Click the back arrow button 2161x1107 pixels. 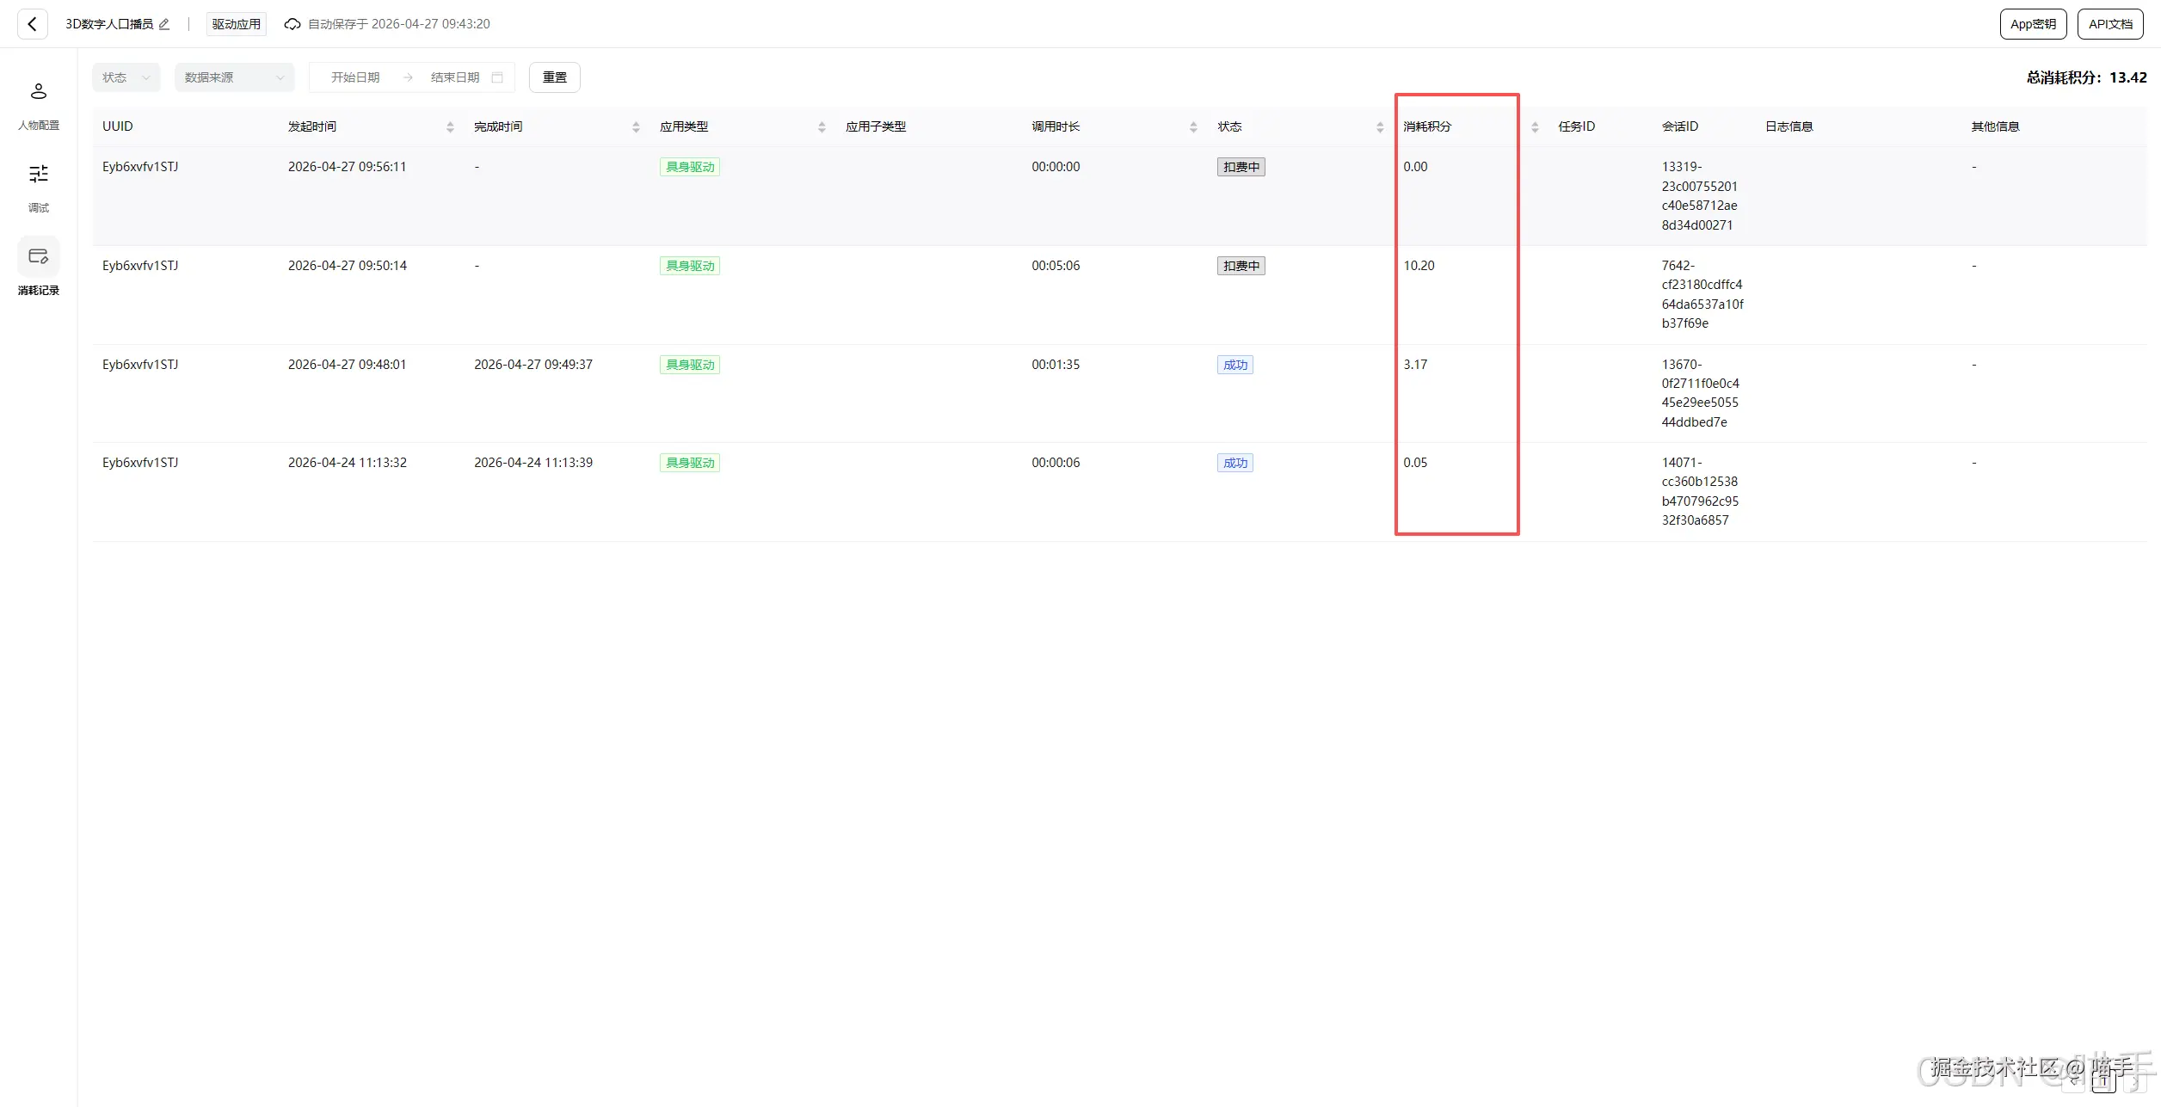pos(32,24)
